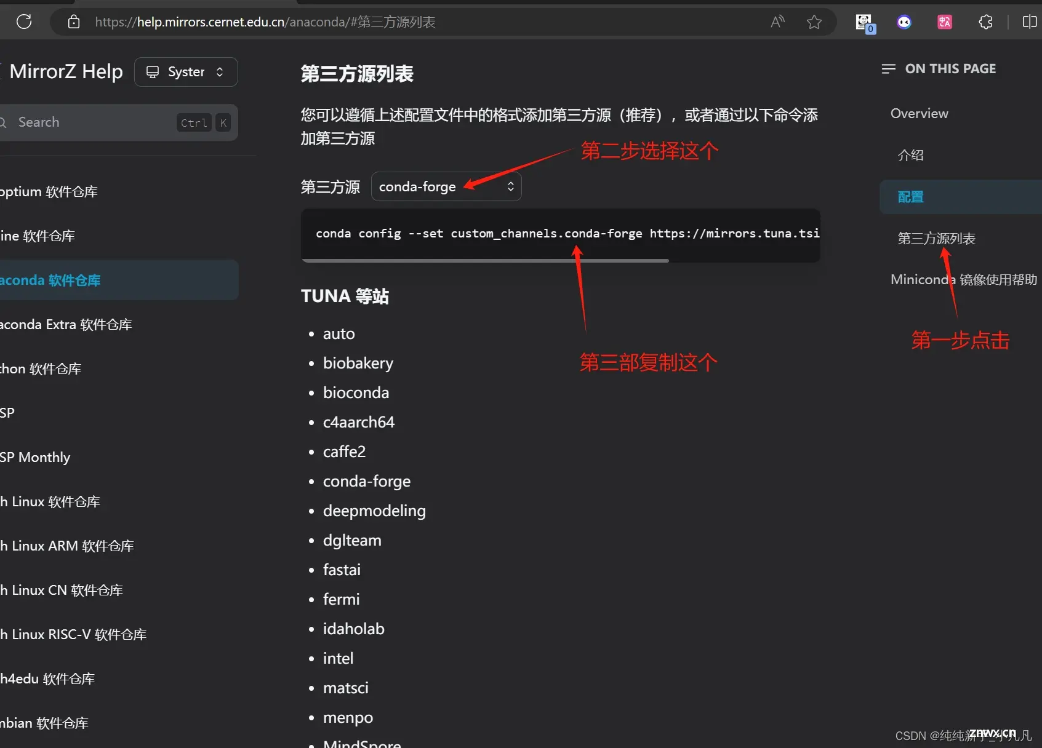Click 'biobakery' in the list

pos(358,364)
